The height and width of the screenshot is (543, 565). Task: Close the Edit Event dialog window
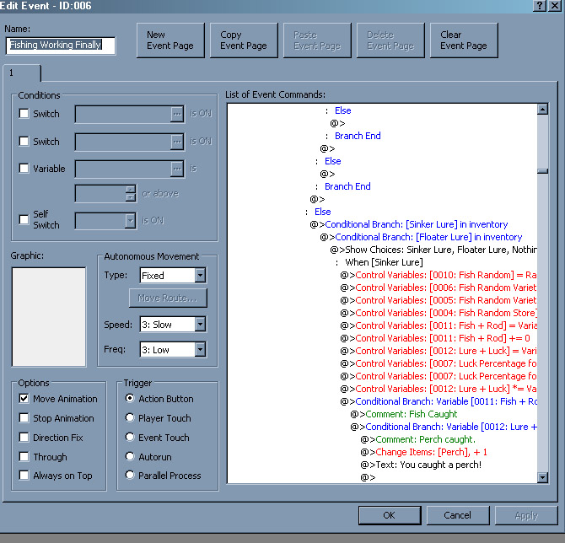click(x=554, y=6)
